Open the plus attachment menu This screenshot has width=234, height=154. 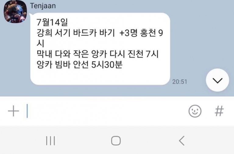[x=13, y=111]
